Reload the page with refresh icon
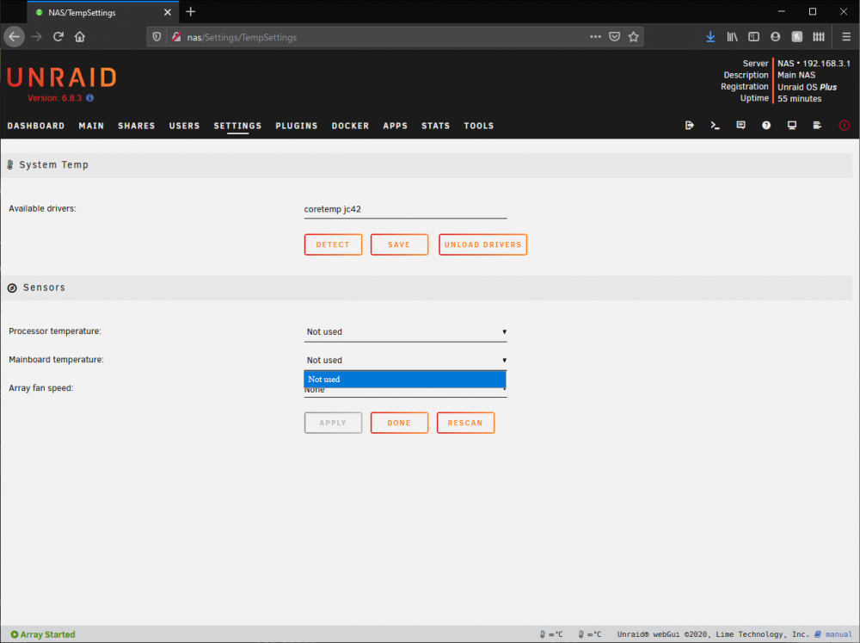 click(58, 37)
